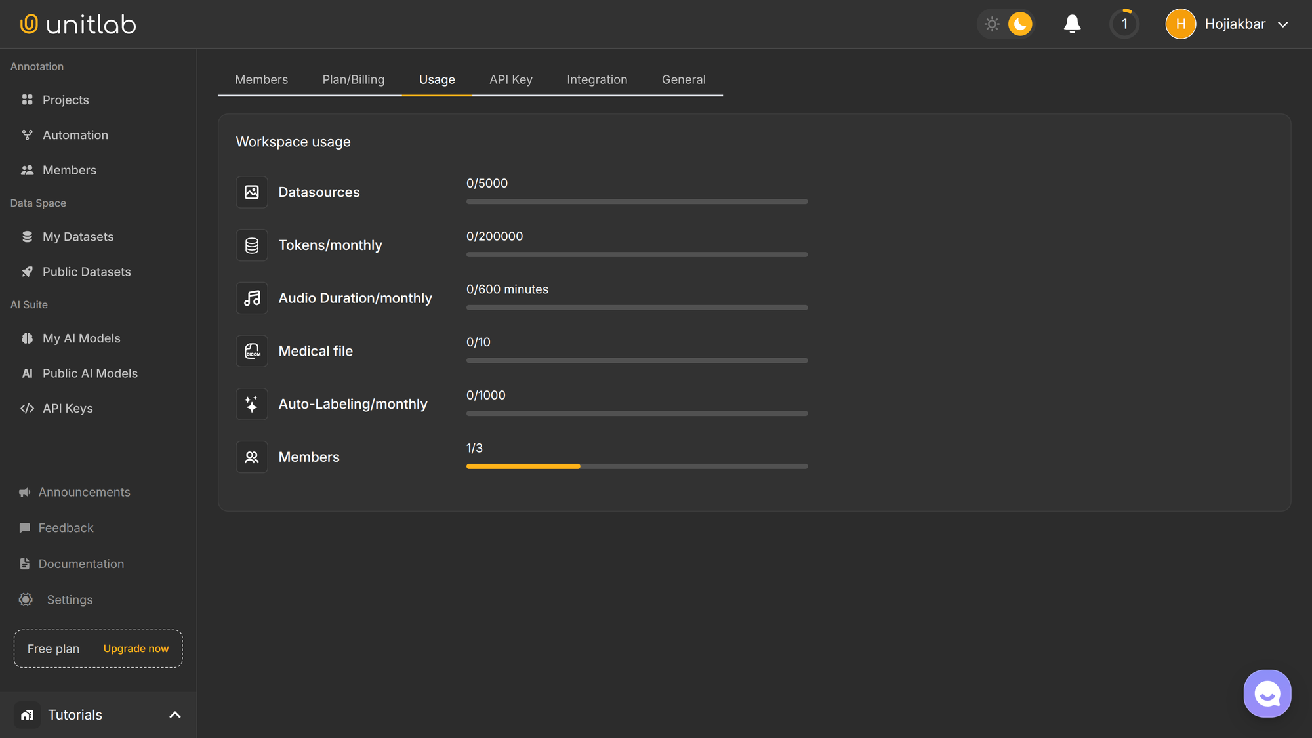Open the API Keys sidebar item
Screen dimensions: 1312x738
point(68,407)
